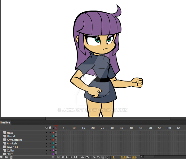Hide the Layer 13 layer

coord(46,147)
